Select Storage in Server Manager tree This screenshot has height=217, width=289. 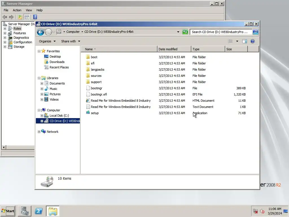coord(19,47)
